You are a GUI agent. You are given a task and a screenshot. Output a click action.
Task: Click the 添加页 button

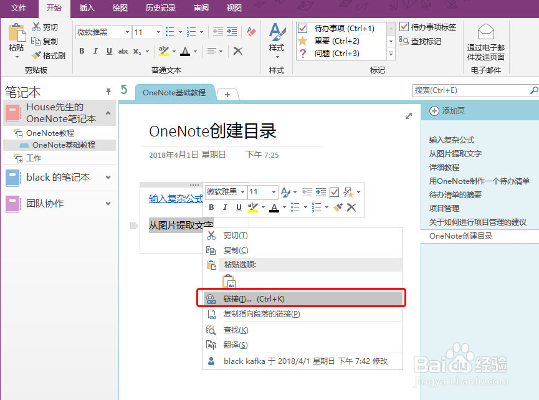(x=447, y=111)
